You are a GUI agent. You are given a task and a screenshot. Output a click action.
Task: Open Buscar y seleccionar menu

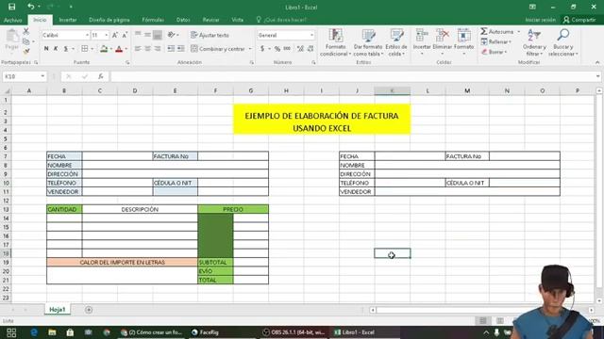tap(562, 42)
